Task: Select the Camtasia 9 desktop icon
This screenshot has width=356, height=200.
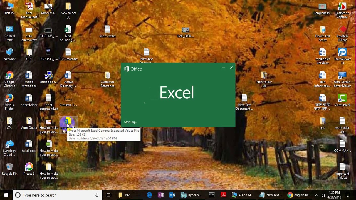Action: [342, 101]
